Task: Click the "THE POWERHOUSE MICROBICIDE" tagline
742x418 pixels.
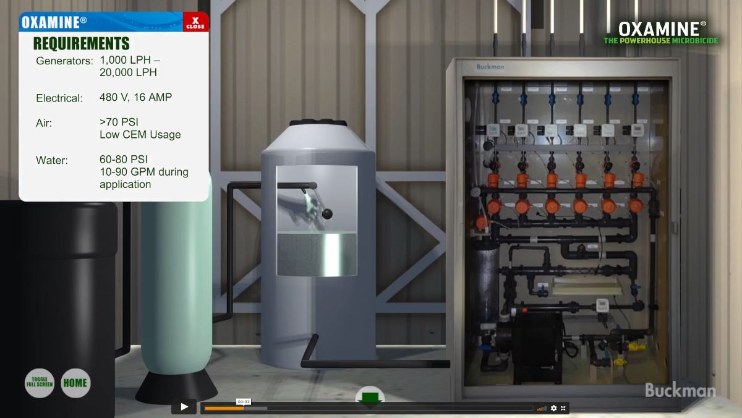Action: (662, 41)
